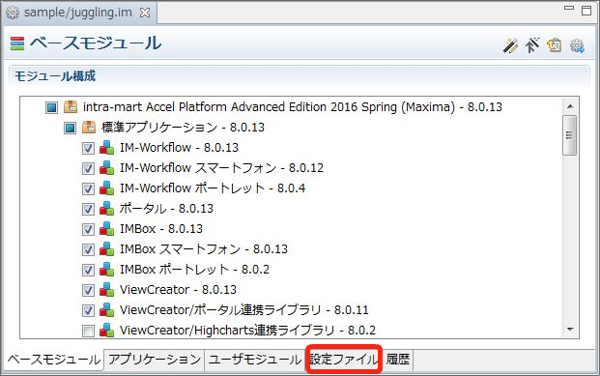The width and height of the screenshot is (600, 376).
Task: Click the module icon beside IMBox スマートフォン
Action: tap(106, 248)
